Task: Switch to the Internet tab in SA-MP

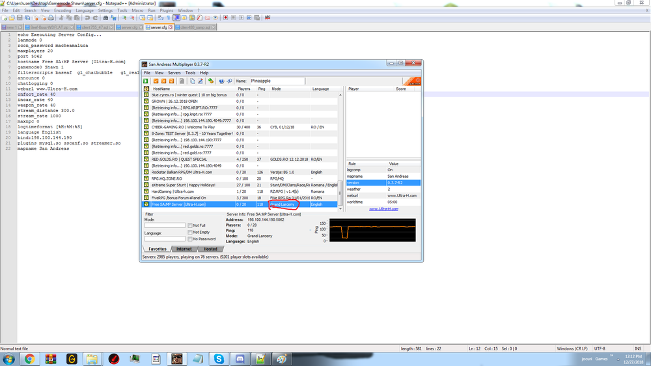Action: [184, 249]
